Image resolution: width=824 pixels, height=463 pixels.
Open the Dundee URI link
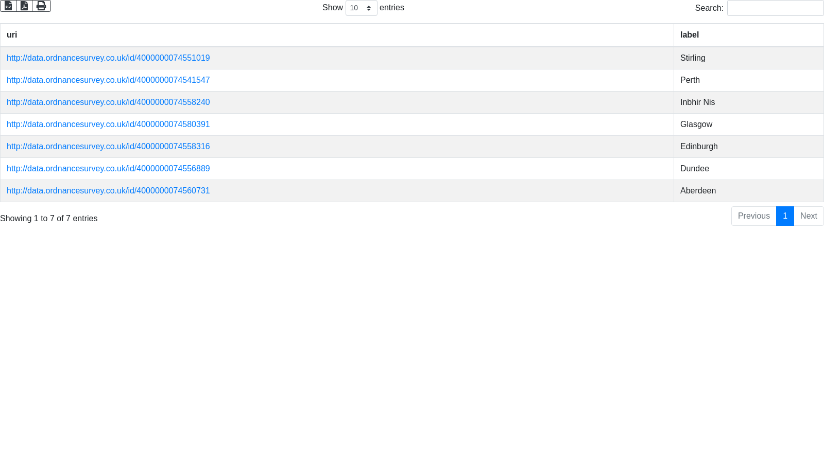pos(108,169)
